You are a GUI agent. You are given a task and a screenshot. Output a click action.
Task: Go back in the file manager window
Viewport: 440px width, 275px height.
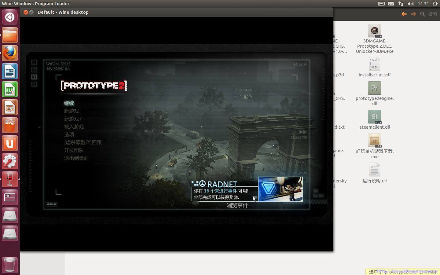point(404,14)
